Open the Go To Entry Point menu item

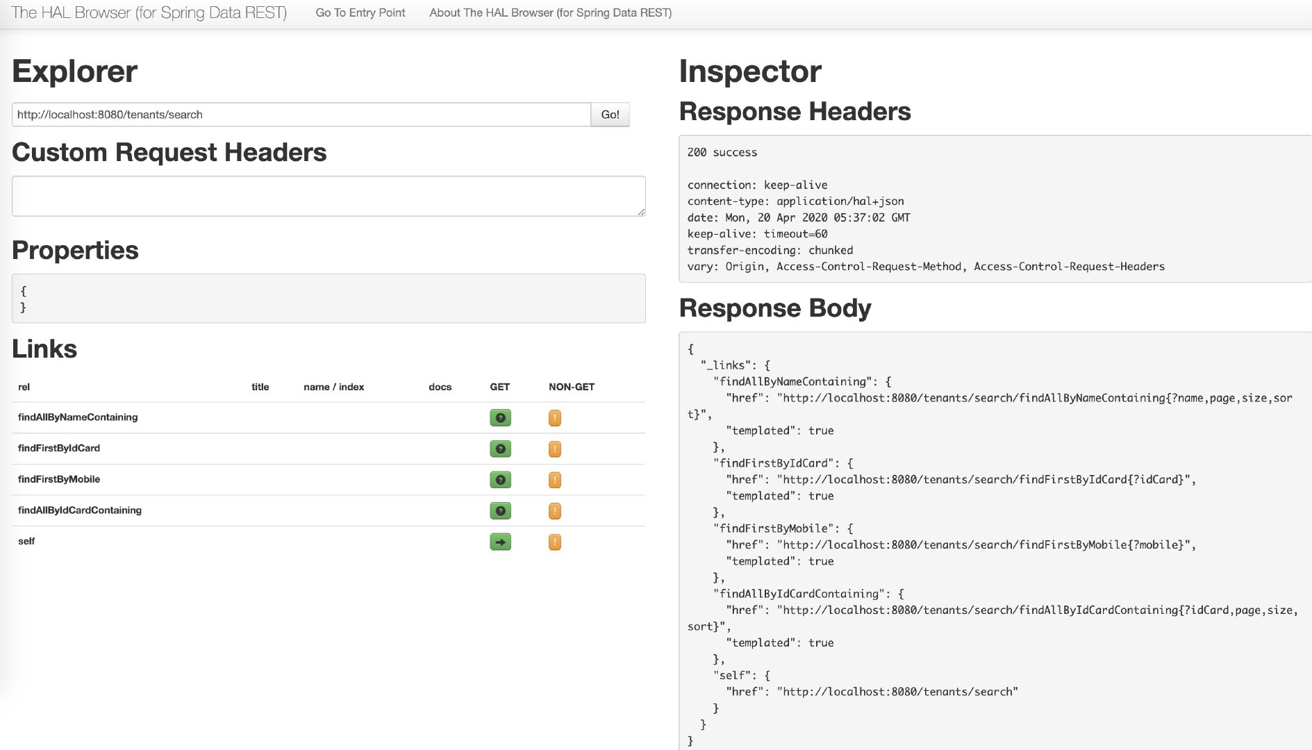pyautogui.click(x=360, y=12)
